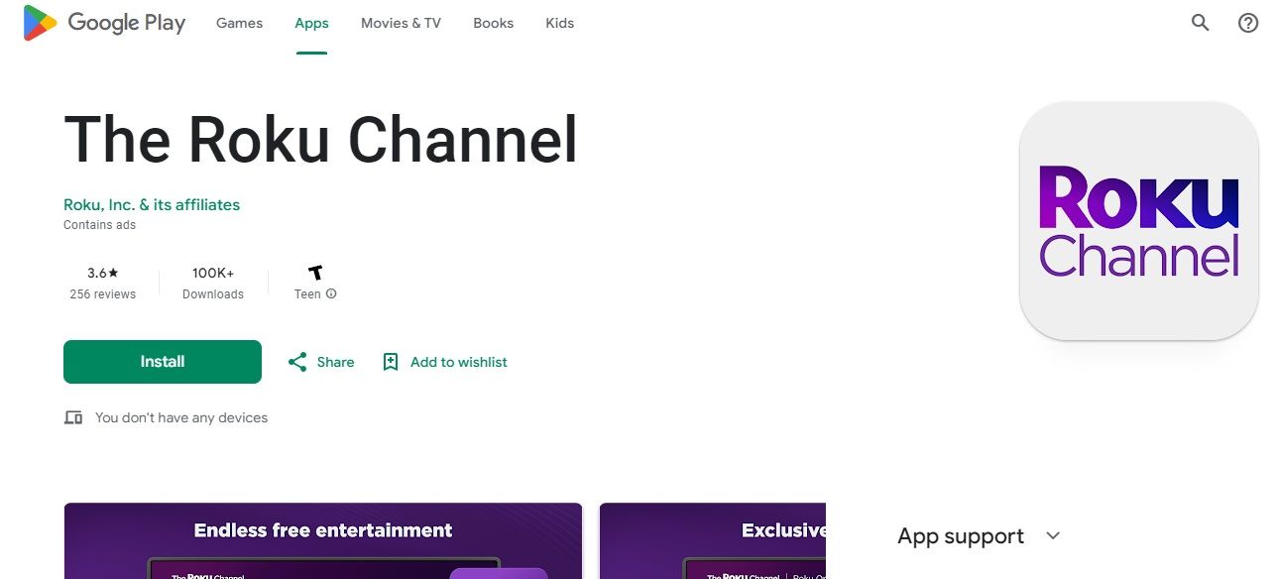Click the Share icon for the app
Viewport: 1276px width, 579px height.
(298, 361)
